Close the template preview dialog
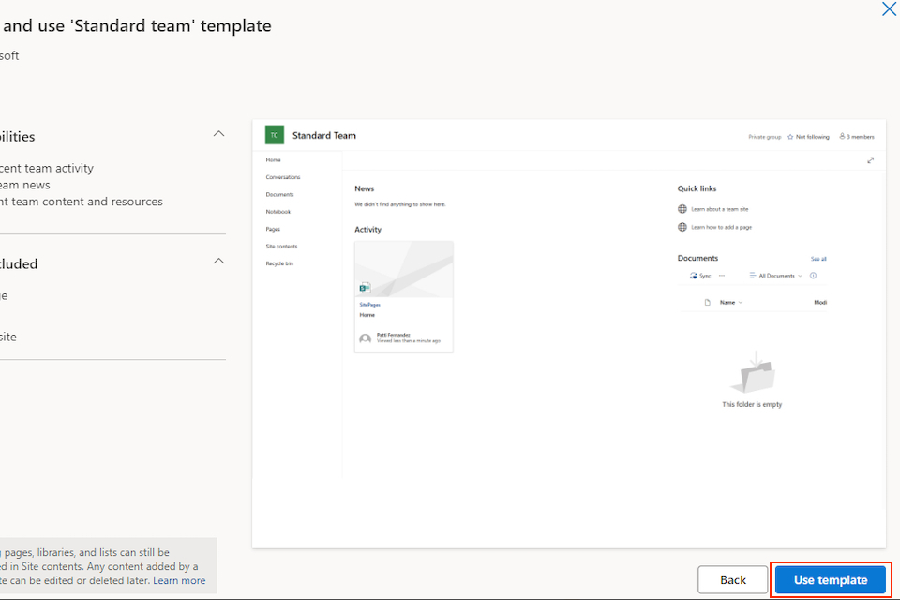This screenshot has height=600, width=900. [x=889, y=9]
